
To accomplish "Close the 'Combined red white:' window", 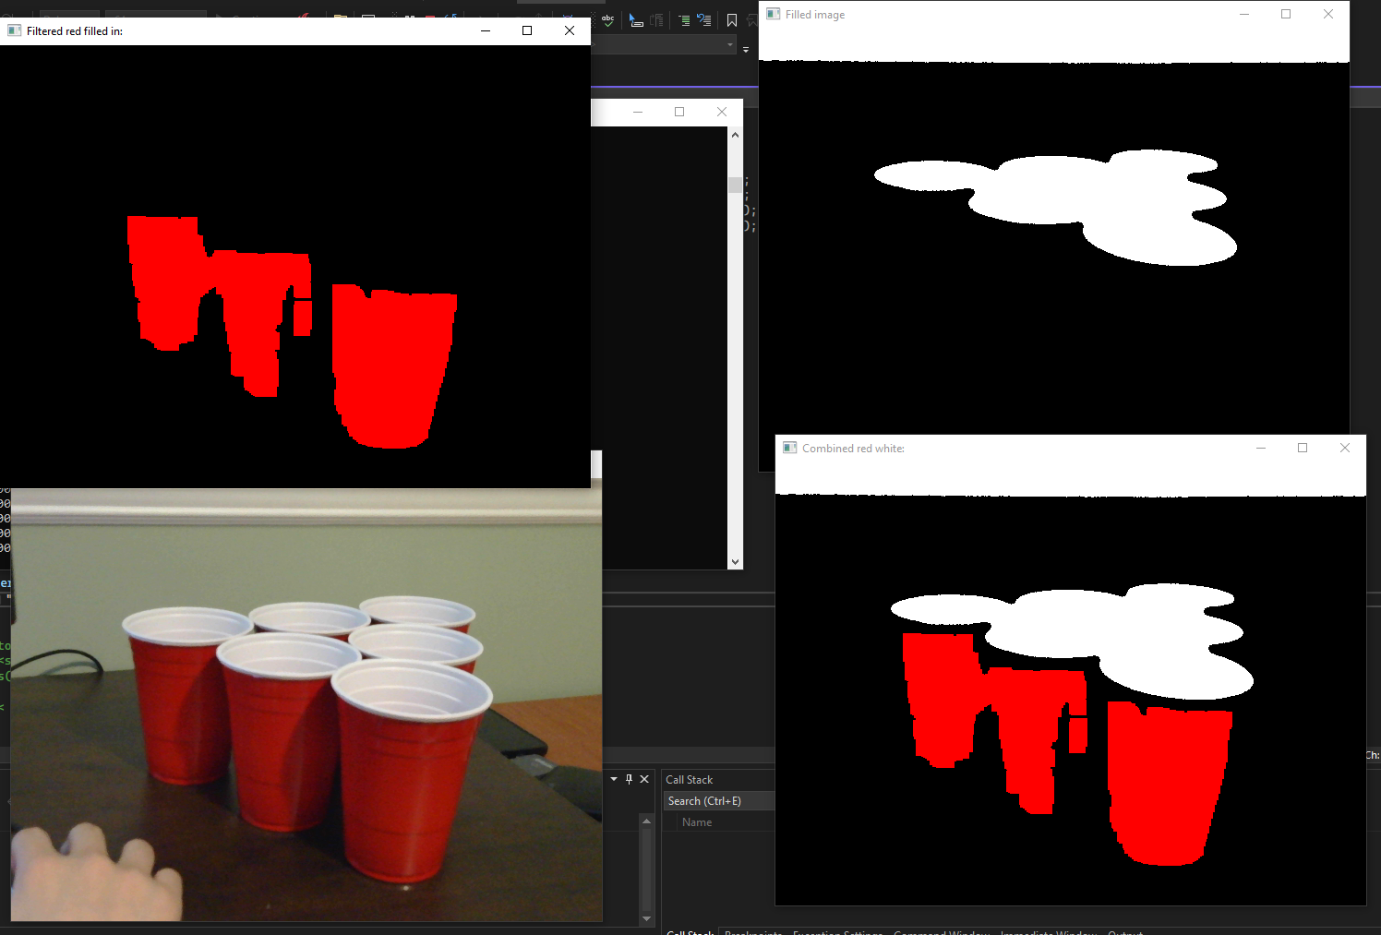I will (x=1345, y=448).
